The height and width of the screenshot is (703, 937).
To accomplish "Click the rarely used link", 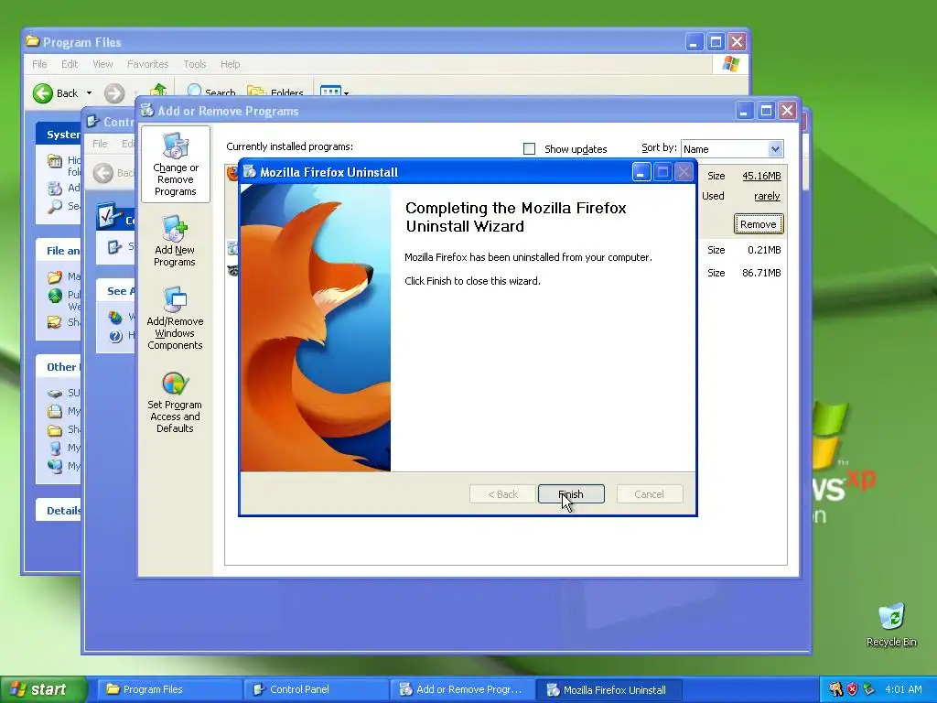I will (x=767, y=196).
